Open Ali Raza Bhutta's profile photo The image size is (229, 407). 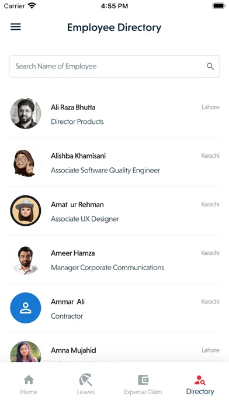[26, 113]
